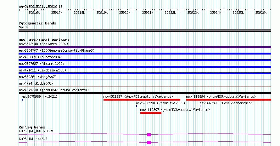Click the 35917k ruler tick label
280x146 pixels.
click(57, 13)
